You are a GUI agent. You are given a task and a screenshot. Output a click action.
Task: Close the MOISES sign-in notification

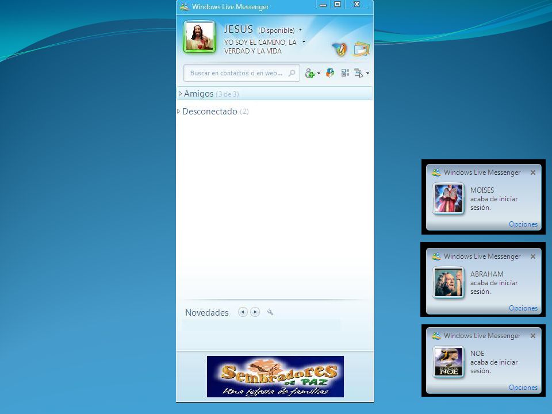coord(533,172)
